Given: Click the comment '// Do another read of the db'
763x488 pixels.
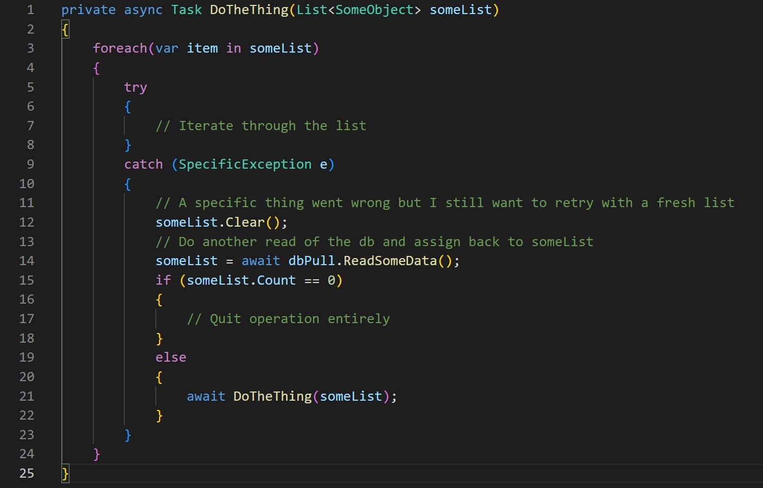Looking at the screenshot, I should coord(374,242).
